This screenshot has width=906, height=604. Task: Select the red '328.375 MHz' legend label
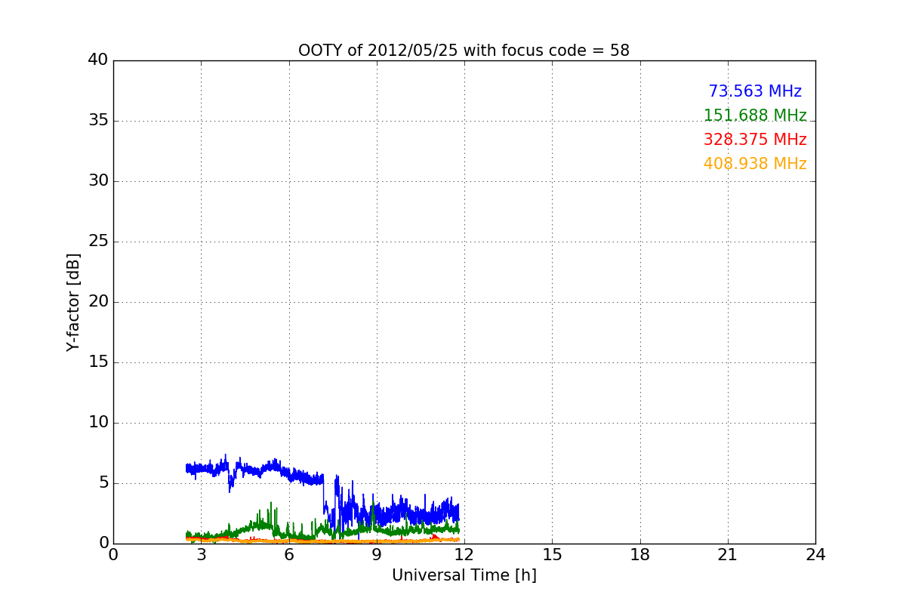pos(755,140)
